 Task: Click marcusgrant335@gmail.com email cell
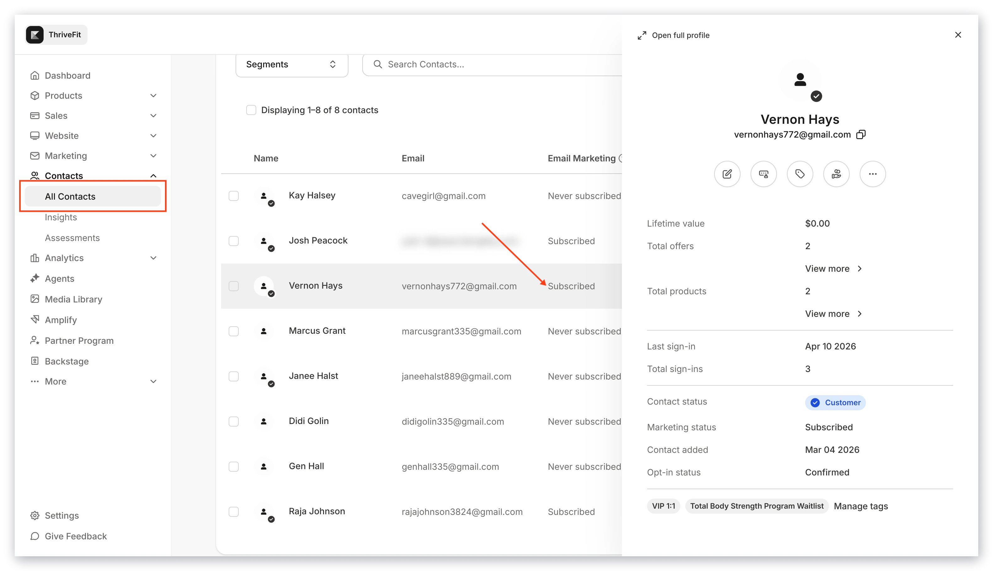tap(461, 331)
